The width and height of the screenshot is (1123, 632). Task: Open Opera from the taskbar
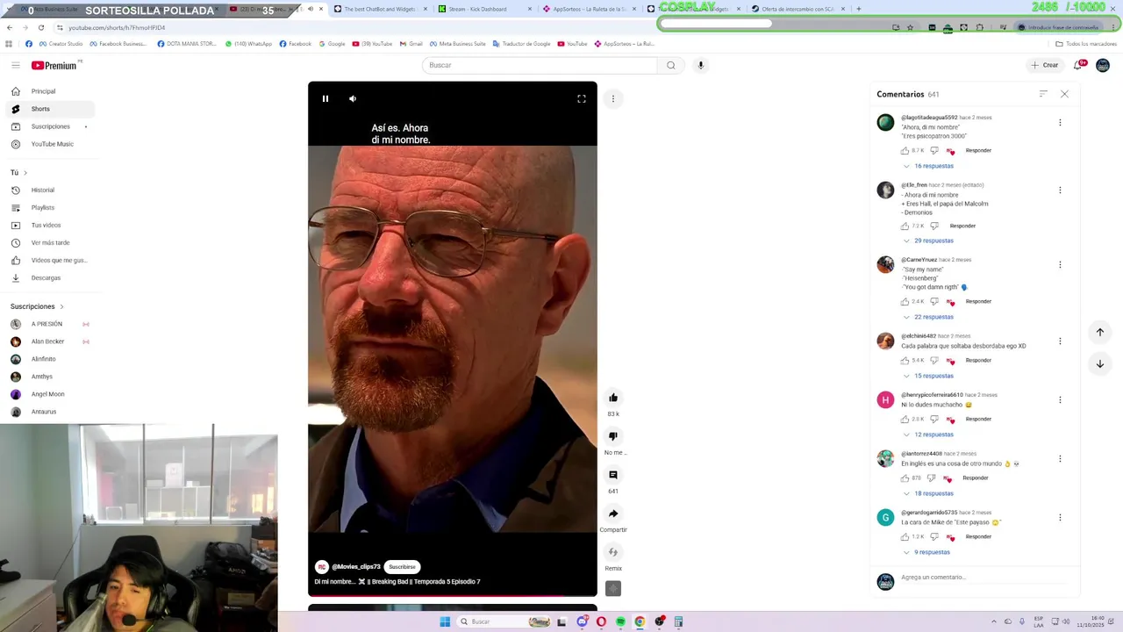(x=601, y=621)
